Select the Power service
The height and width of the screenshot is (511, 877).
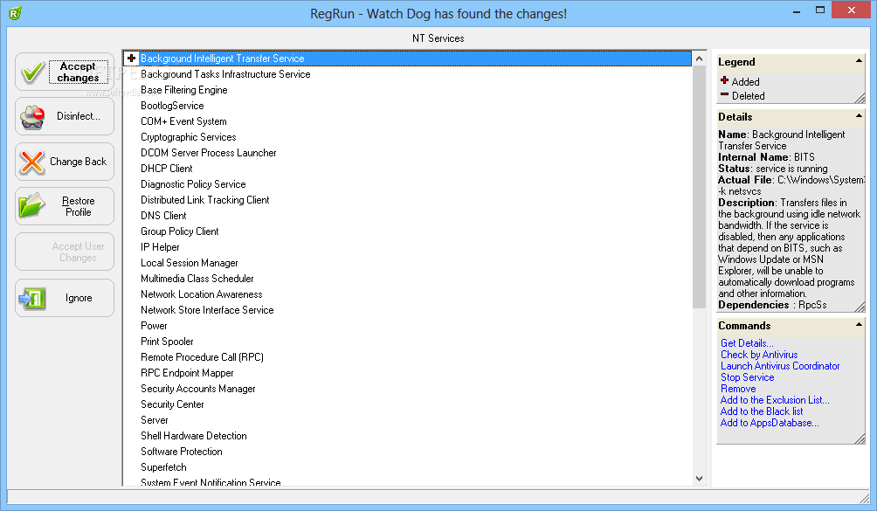[154, 326]
